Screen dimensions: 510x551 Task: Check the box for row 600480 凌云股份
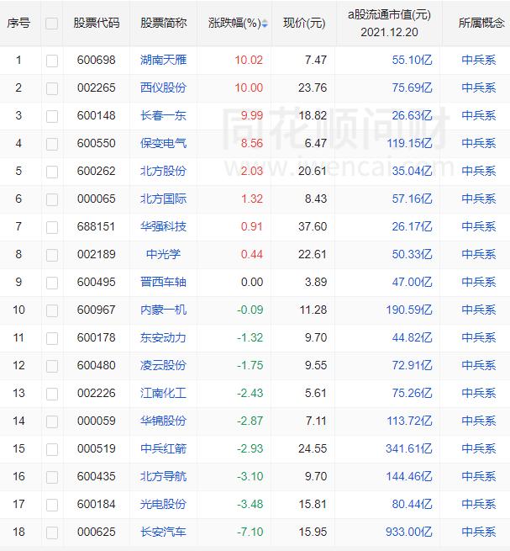point(52,366)
